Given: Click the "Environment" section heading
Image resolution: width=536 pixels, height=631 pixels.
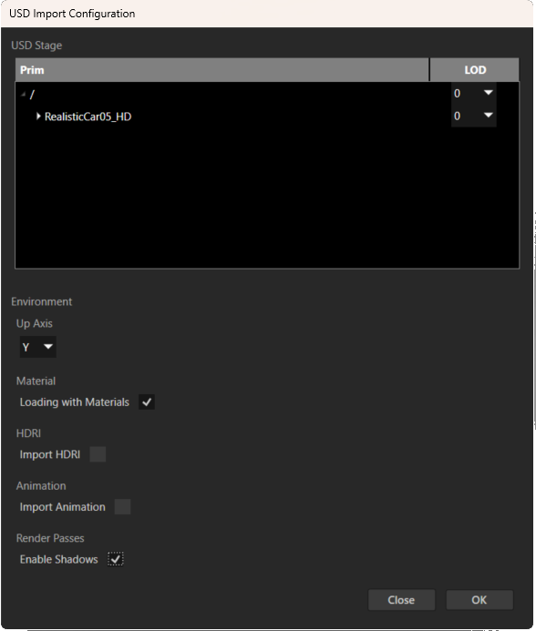Looking at the screenshot, I should click(42, 301).
